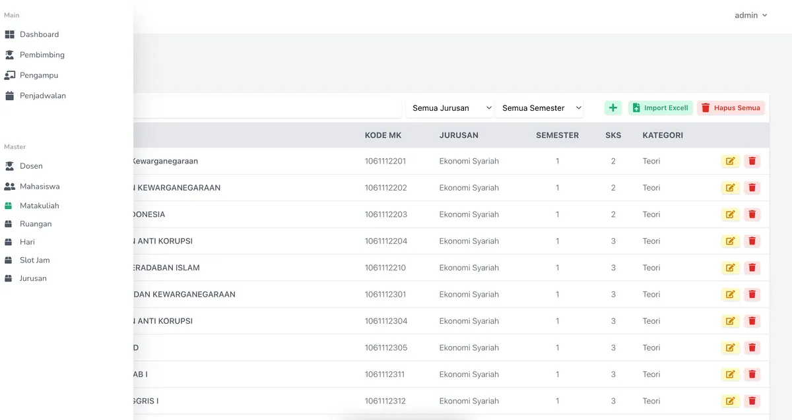The height and width of the screenshot is (420, 792).
Task: Click the code cell 1061112305
Action: click(x=386, y=348)
